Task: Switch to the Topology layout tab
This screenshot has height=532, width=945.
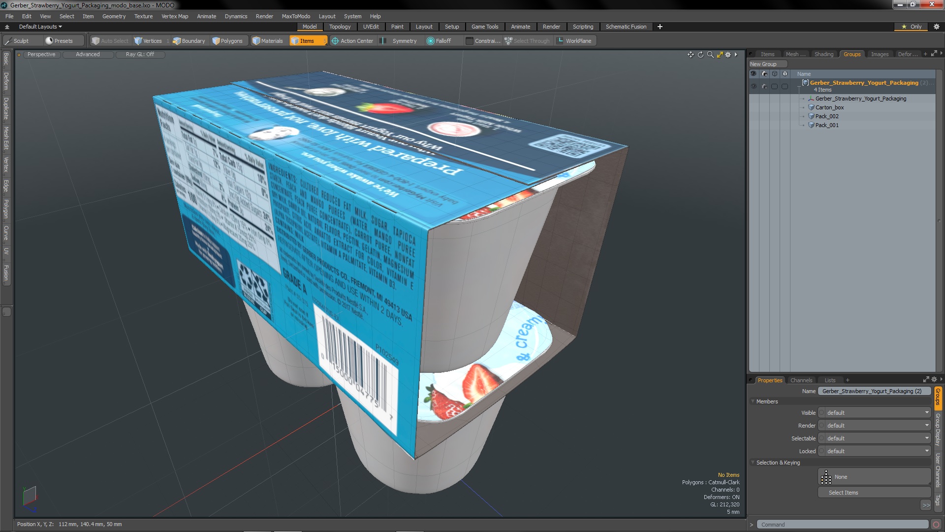Action: [340, 27]
